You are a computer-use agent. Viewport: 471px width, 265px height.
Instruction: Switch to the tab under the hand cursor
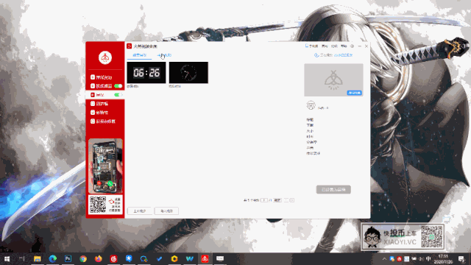tap(164, 55)
